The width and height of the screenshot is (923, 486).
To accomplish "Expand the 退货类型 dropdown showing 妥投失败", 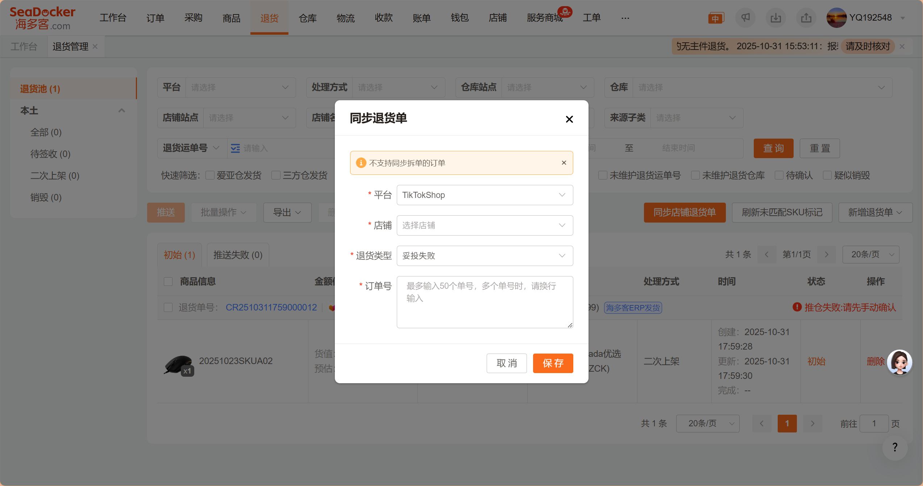I will tap(485, 256).
